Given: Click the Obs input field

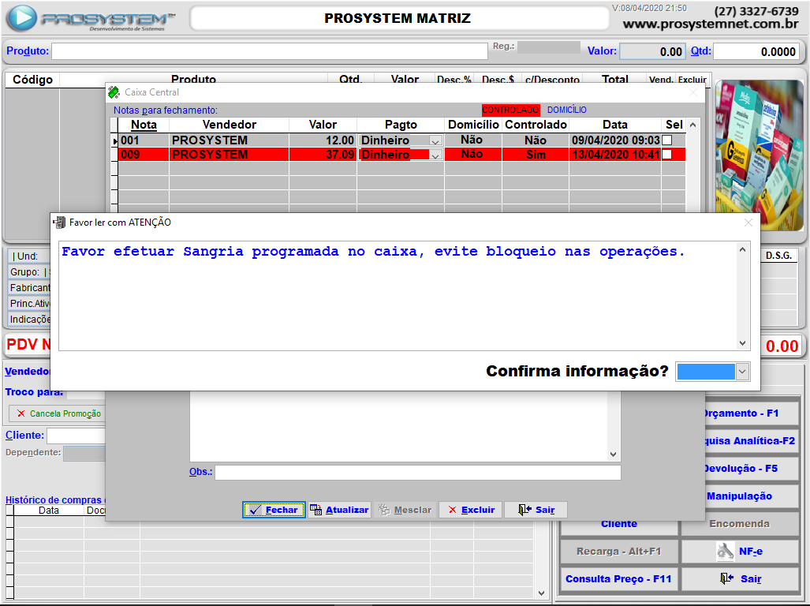Looking at the screenshot, I should click(418, 472).
